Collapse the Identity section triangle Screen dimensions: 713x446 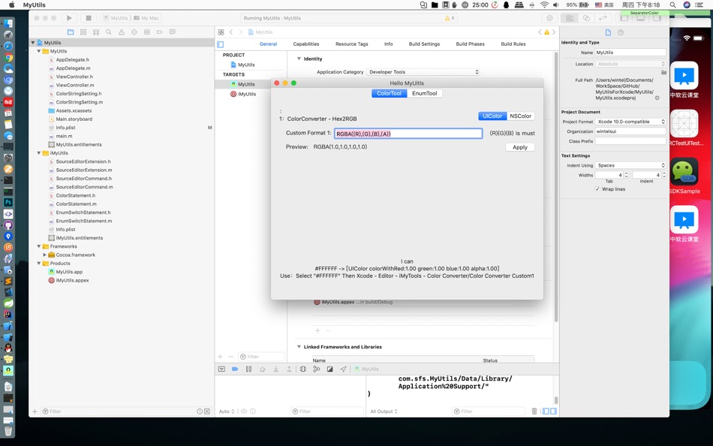click(299, 59)
